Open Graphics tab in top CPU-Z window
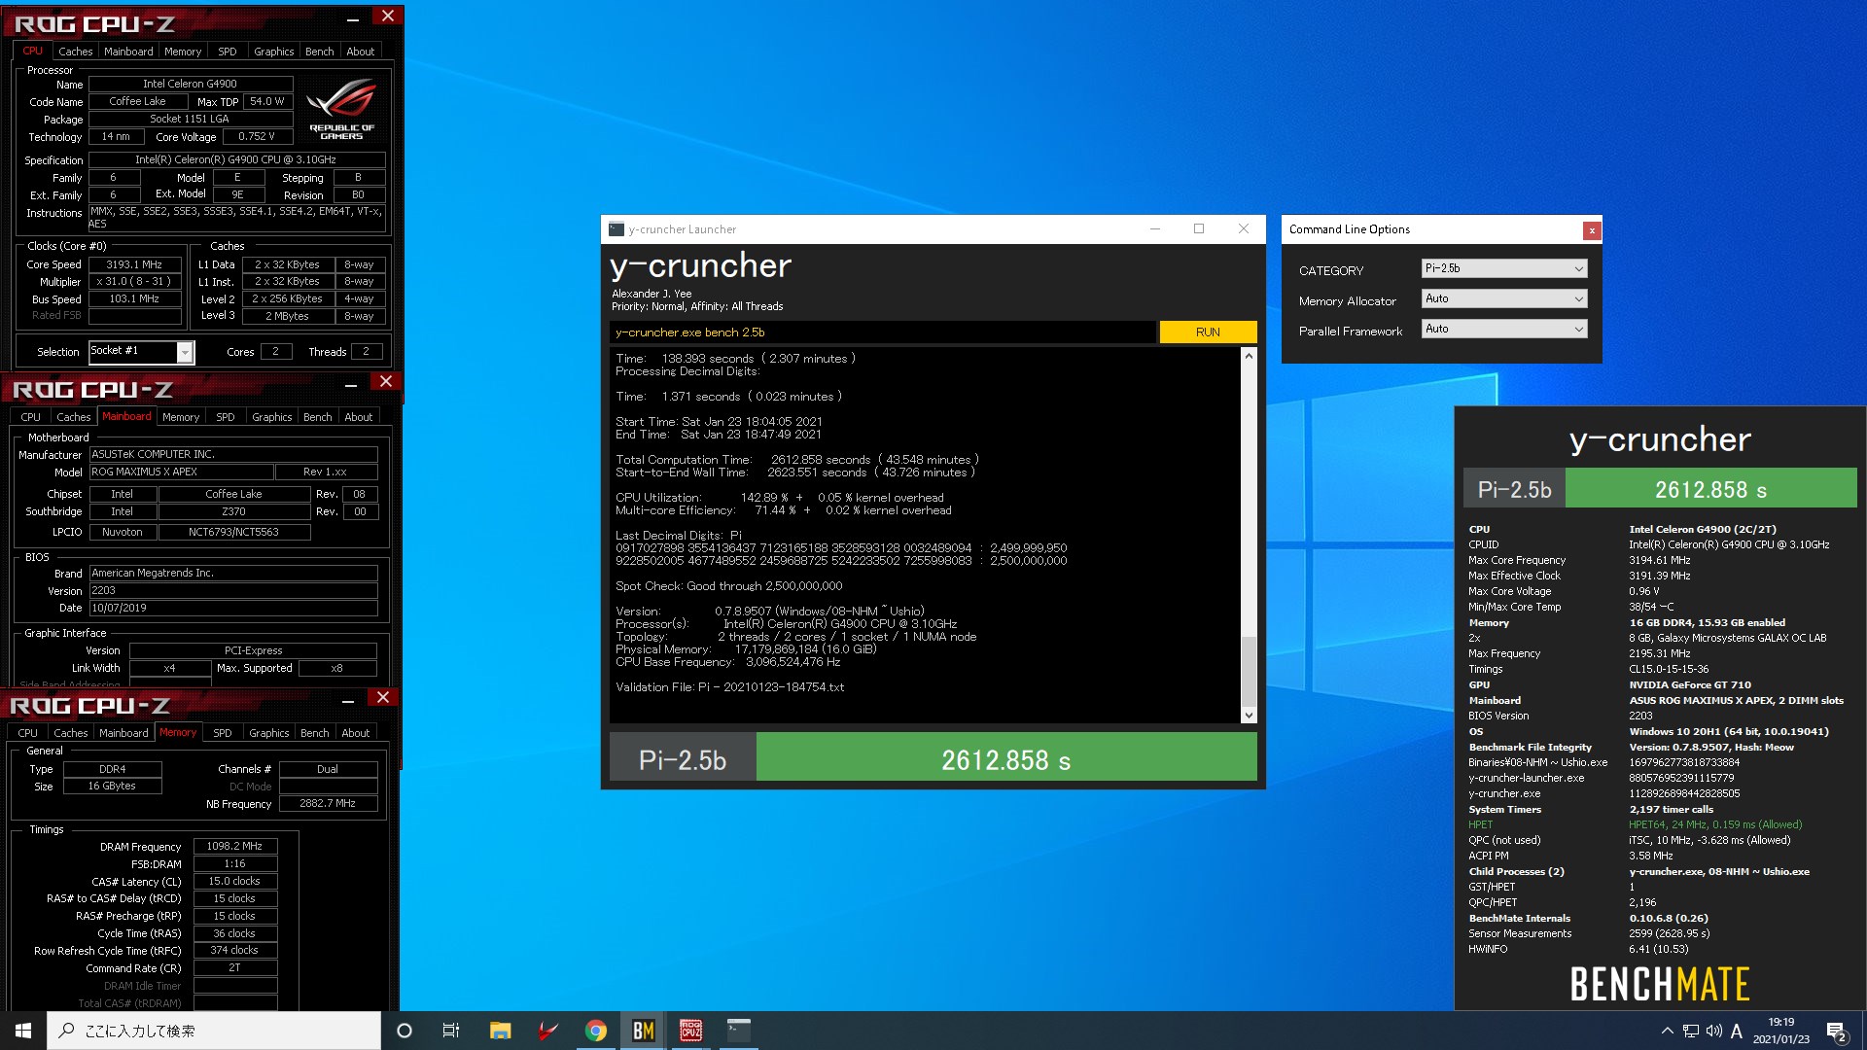1867x1050 pixels. pyautogui.click(x=273, y=52)
